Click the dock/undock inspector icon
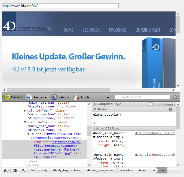 coord(7,170)
